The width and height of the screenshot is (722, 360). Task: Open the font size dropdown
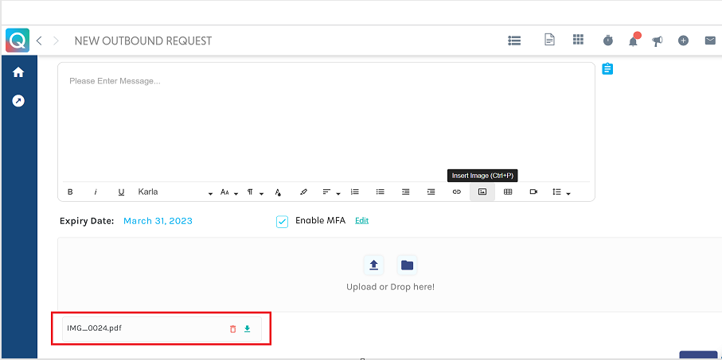pyautogui.click(x=228, y=192)
